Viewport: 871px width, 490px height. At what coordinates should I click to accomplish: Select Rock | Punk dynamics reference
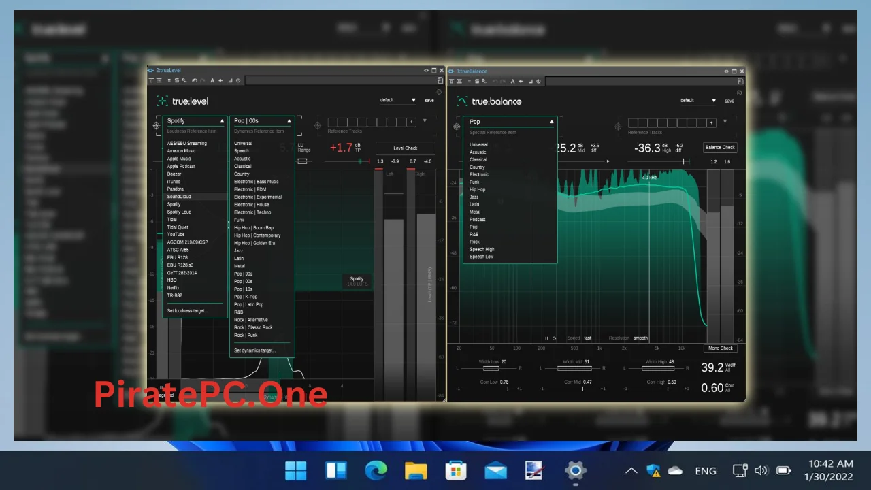[x=246, y=336]
